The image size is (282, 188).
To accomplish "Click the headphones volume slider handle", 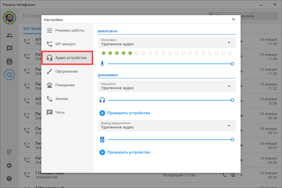I will 232,100.
